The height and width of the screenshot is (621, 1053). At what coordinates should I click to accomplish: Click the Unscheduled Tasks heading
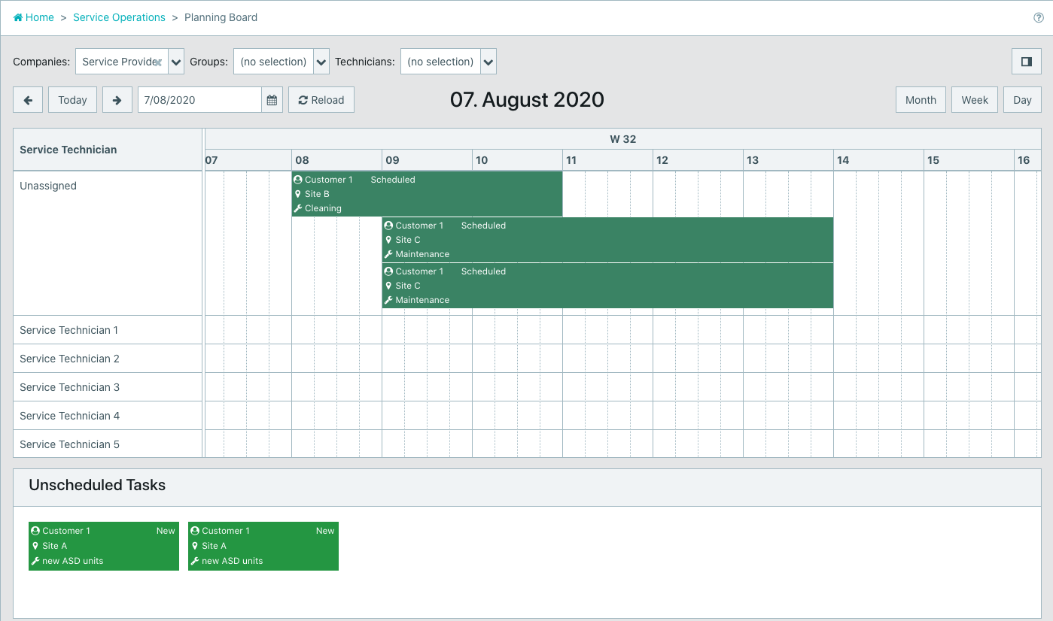(97, 486)
